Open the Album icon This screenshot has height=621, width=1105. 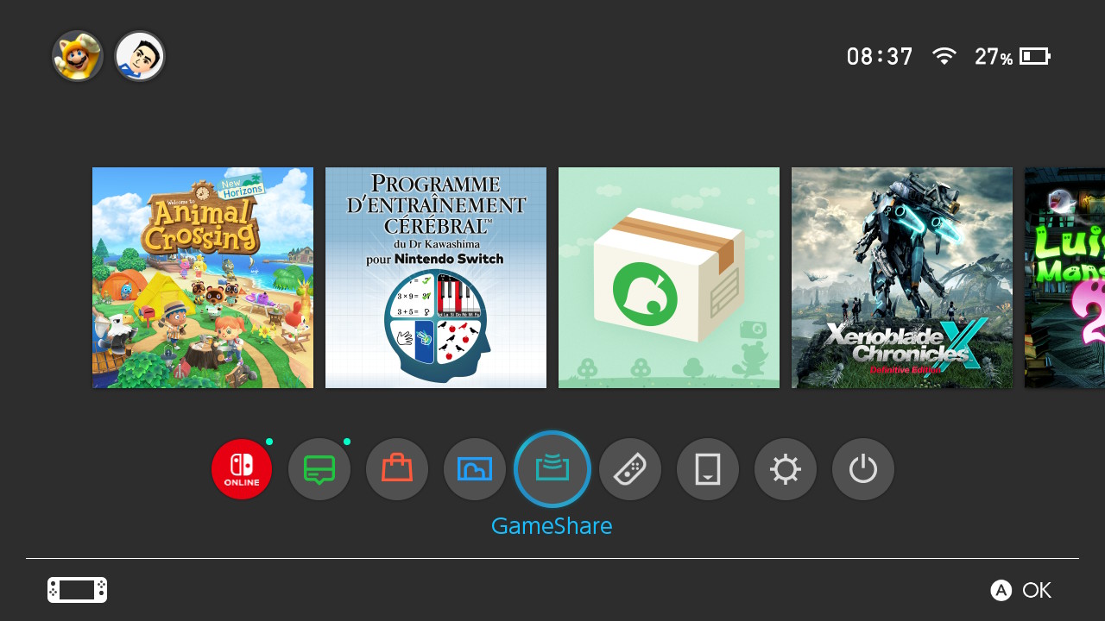475,469
